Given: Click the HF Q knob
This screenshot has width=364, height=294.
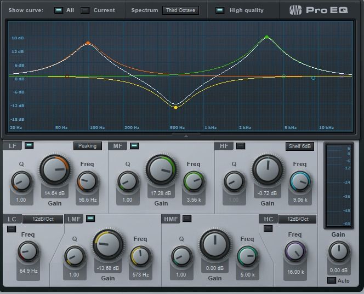Looking at the screenshot, I should [x=234, y=182].
